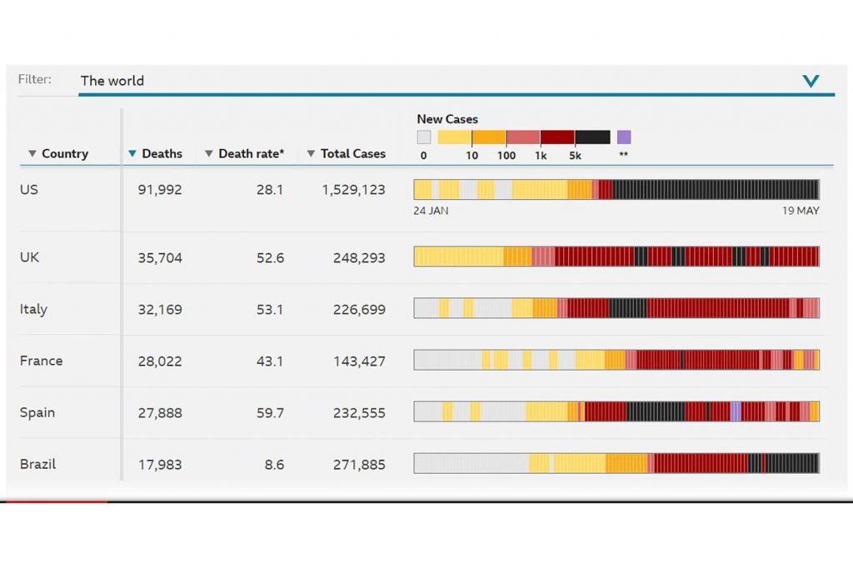This screenshot has width=853, height=568.
Task: Click the Italy country name
Action: click(x=33, y=309)
